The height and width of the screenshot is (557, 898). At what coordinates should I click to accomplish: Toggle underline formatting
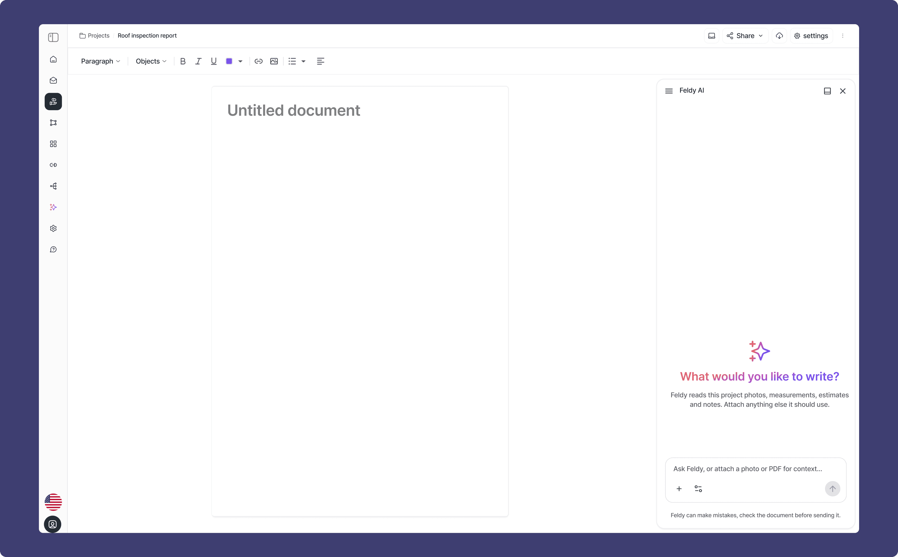[213, 61]
